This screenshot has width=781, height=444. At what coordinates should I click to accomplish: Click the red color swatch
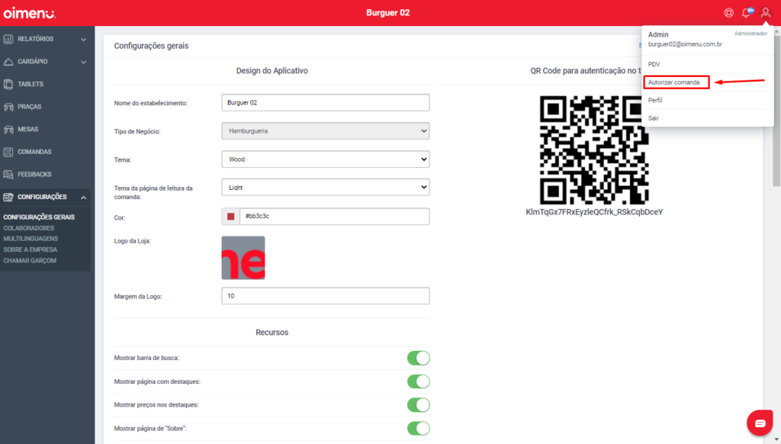230,216
